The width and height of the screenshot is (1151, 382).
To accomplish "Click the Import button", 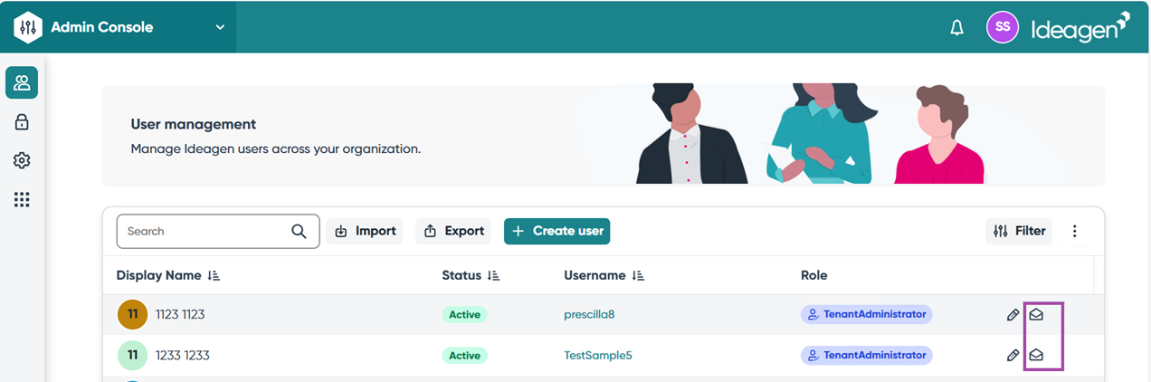I will coord(365,231).
